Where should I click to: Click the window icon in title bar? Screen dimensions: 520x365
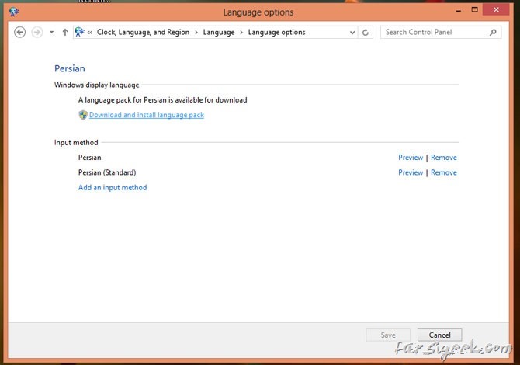pos(14,12)
